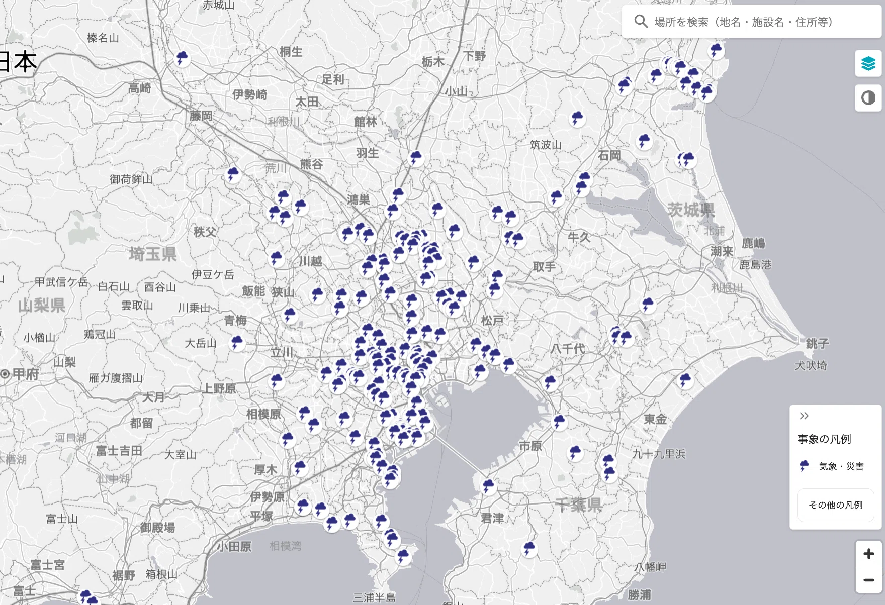Image resolution: width=885 pixels, height=605 pixels.
Task: Zoom out with the minus button
Action: 868,580
